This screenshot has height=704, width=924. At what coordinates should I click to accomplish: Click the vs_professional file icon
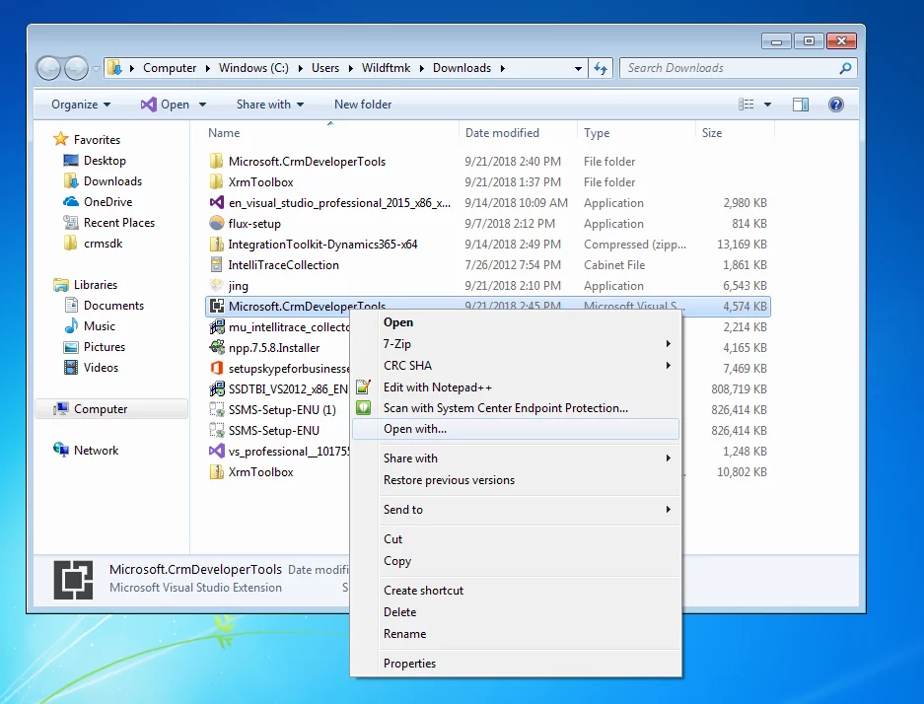click(x=217, y=452)
